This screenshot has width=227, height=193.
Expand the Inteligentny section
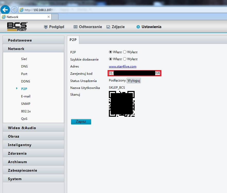click(x=33, y=145)
